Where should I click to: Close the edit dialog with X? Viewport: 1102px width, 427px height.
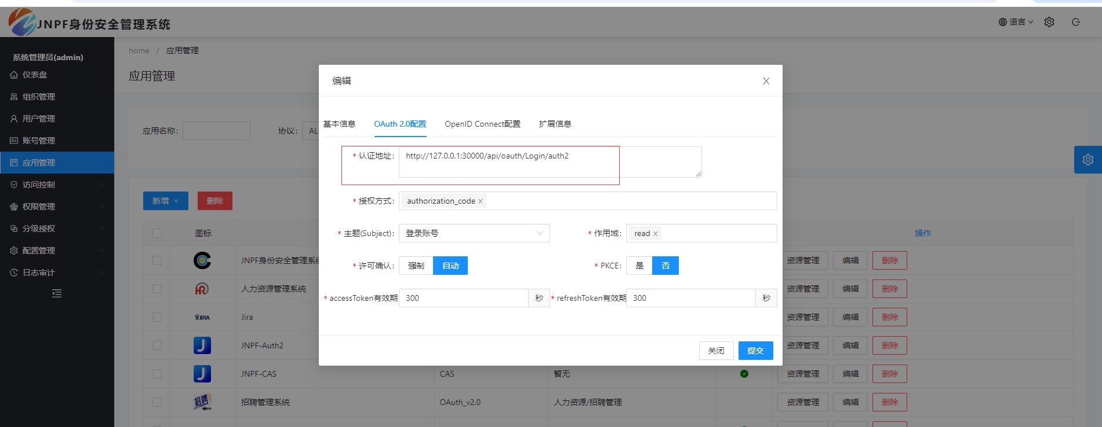(766, 81)
